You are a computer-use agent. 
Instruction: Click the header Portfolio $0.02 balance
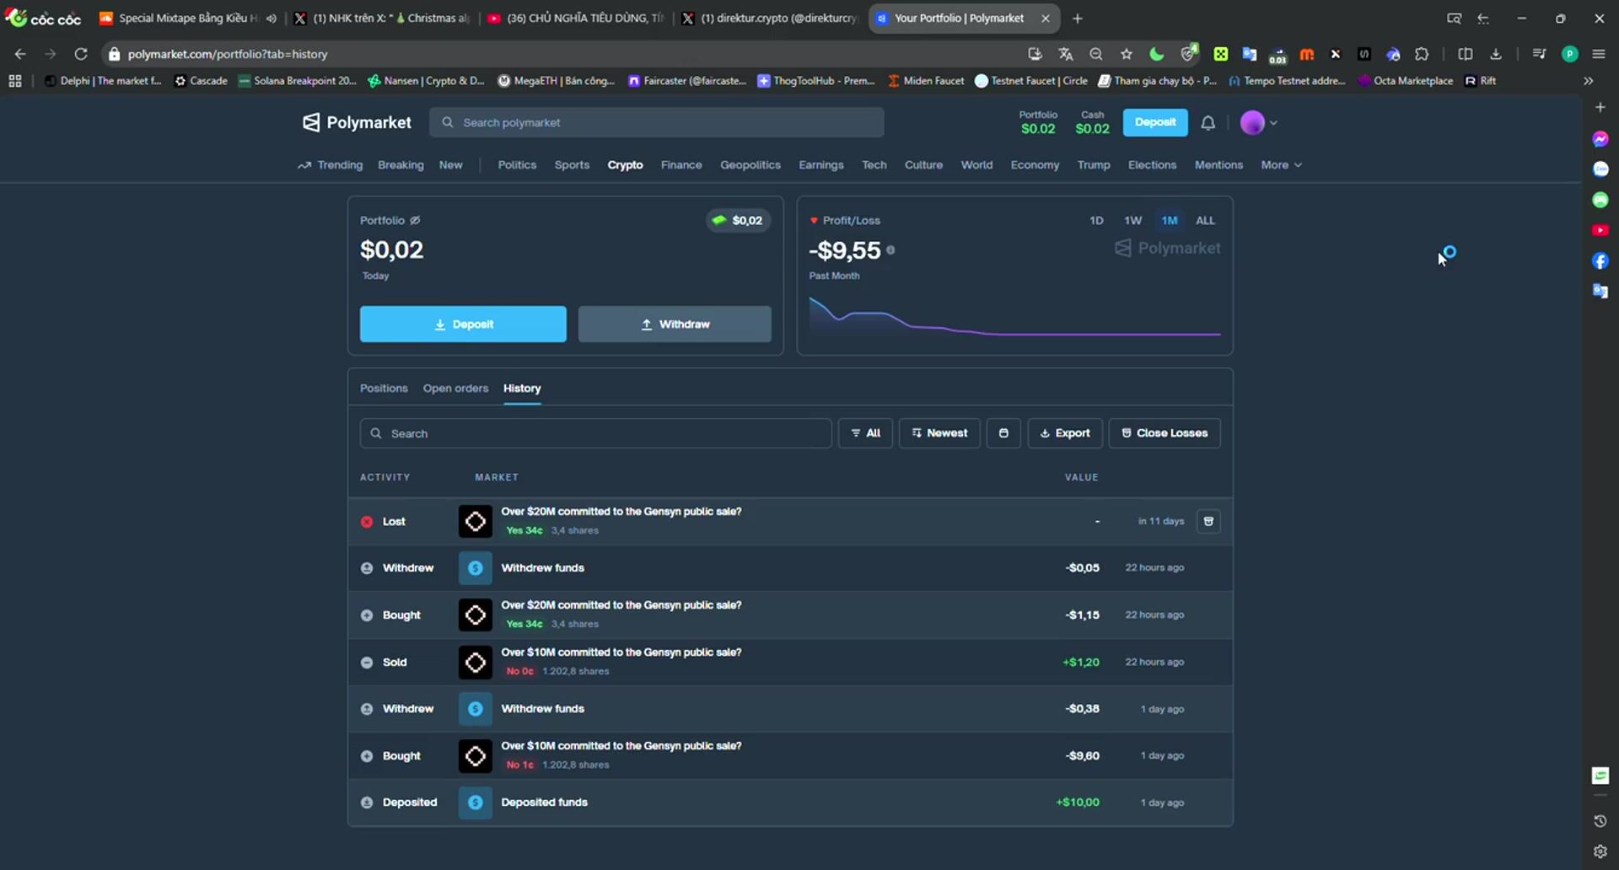(1038, 122)
